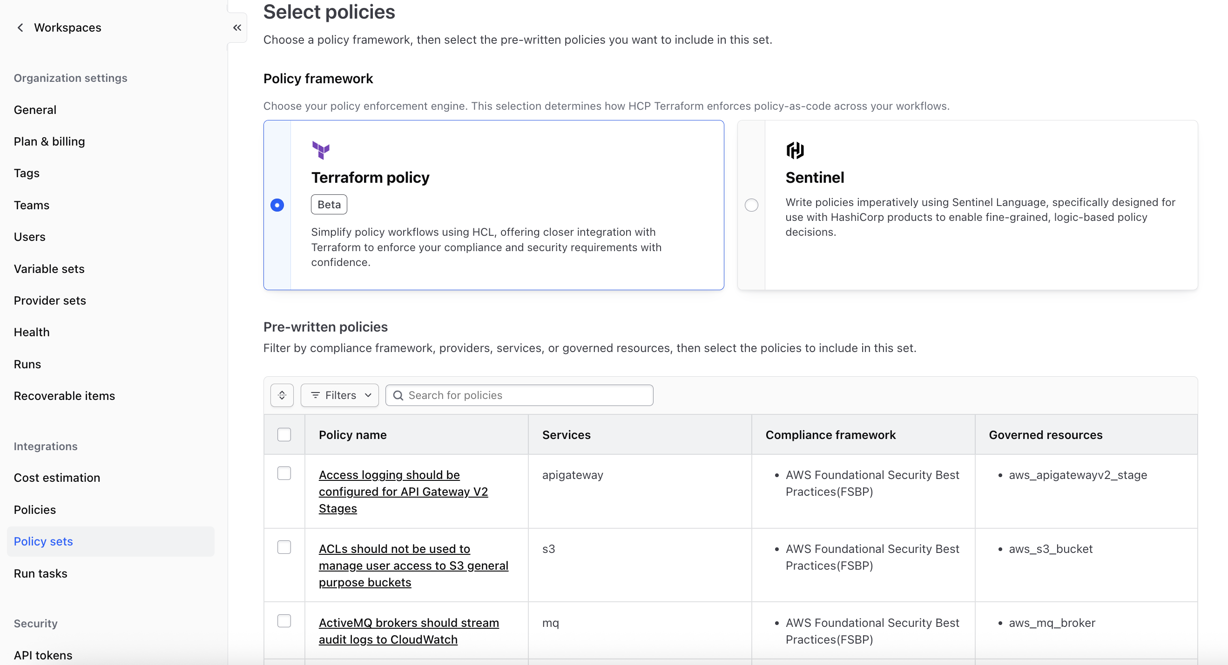The height and width of the screenshot is (665, 1228).
Task: Click the magnifier icon in the search box
Action: (398, 395)
